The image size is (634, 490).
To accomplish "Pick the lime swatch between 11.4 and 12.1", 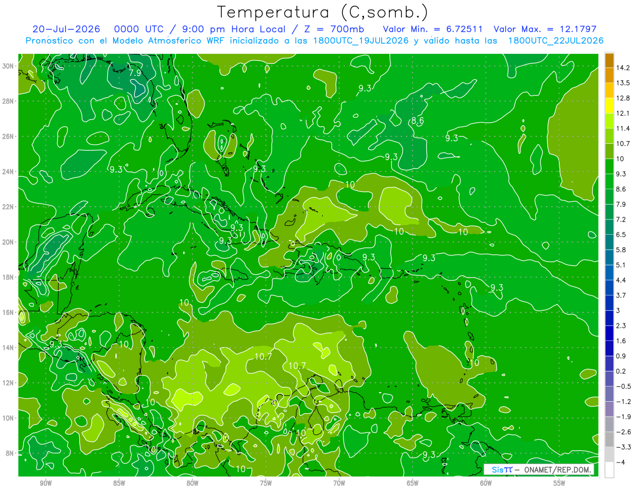I will [x=609, y=121].
